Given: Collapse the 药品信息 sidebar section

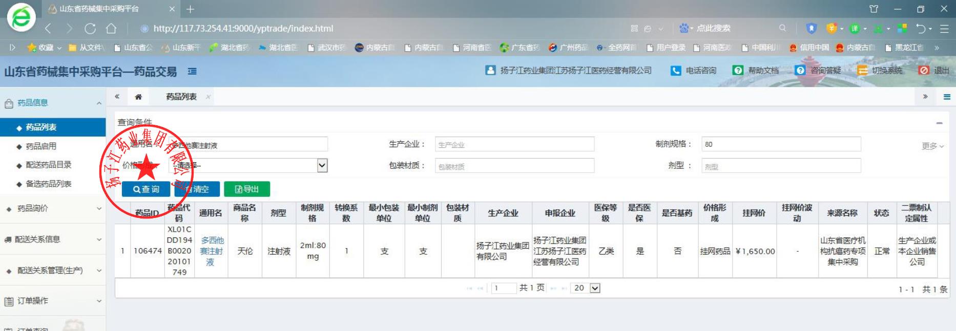Looking at the screenshot, I should click(53, 103).
